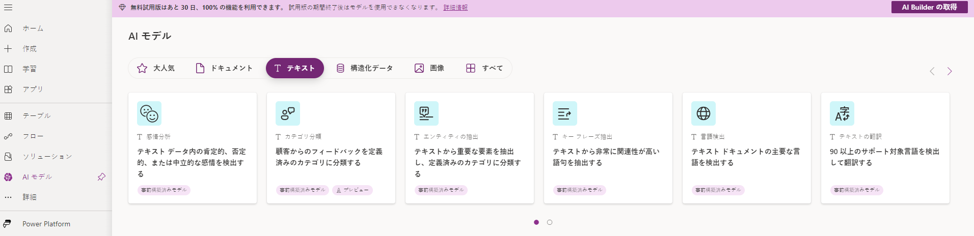Select the 構造化データ tab
This screenshot has height=236, width=974.
click(365, 68)
